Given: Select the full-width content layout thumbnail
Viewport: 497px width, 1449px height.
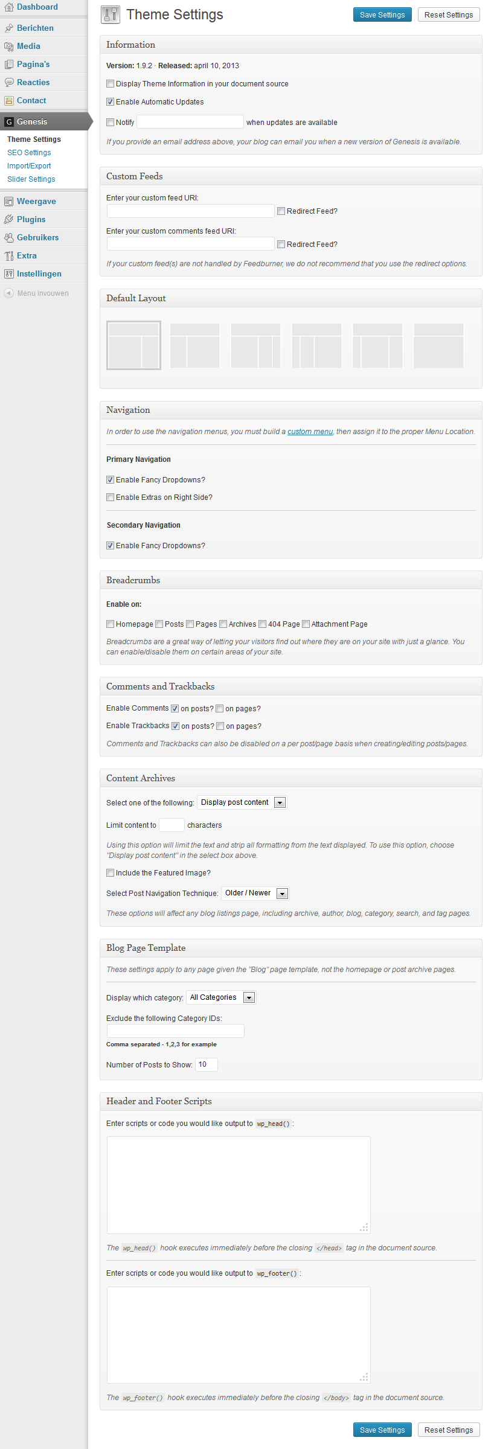Looking at the screenshot, I should point(438,346).
